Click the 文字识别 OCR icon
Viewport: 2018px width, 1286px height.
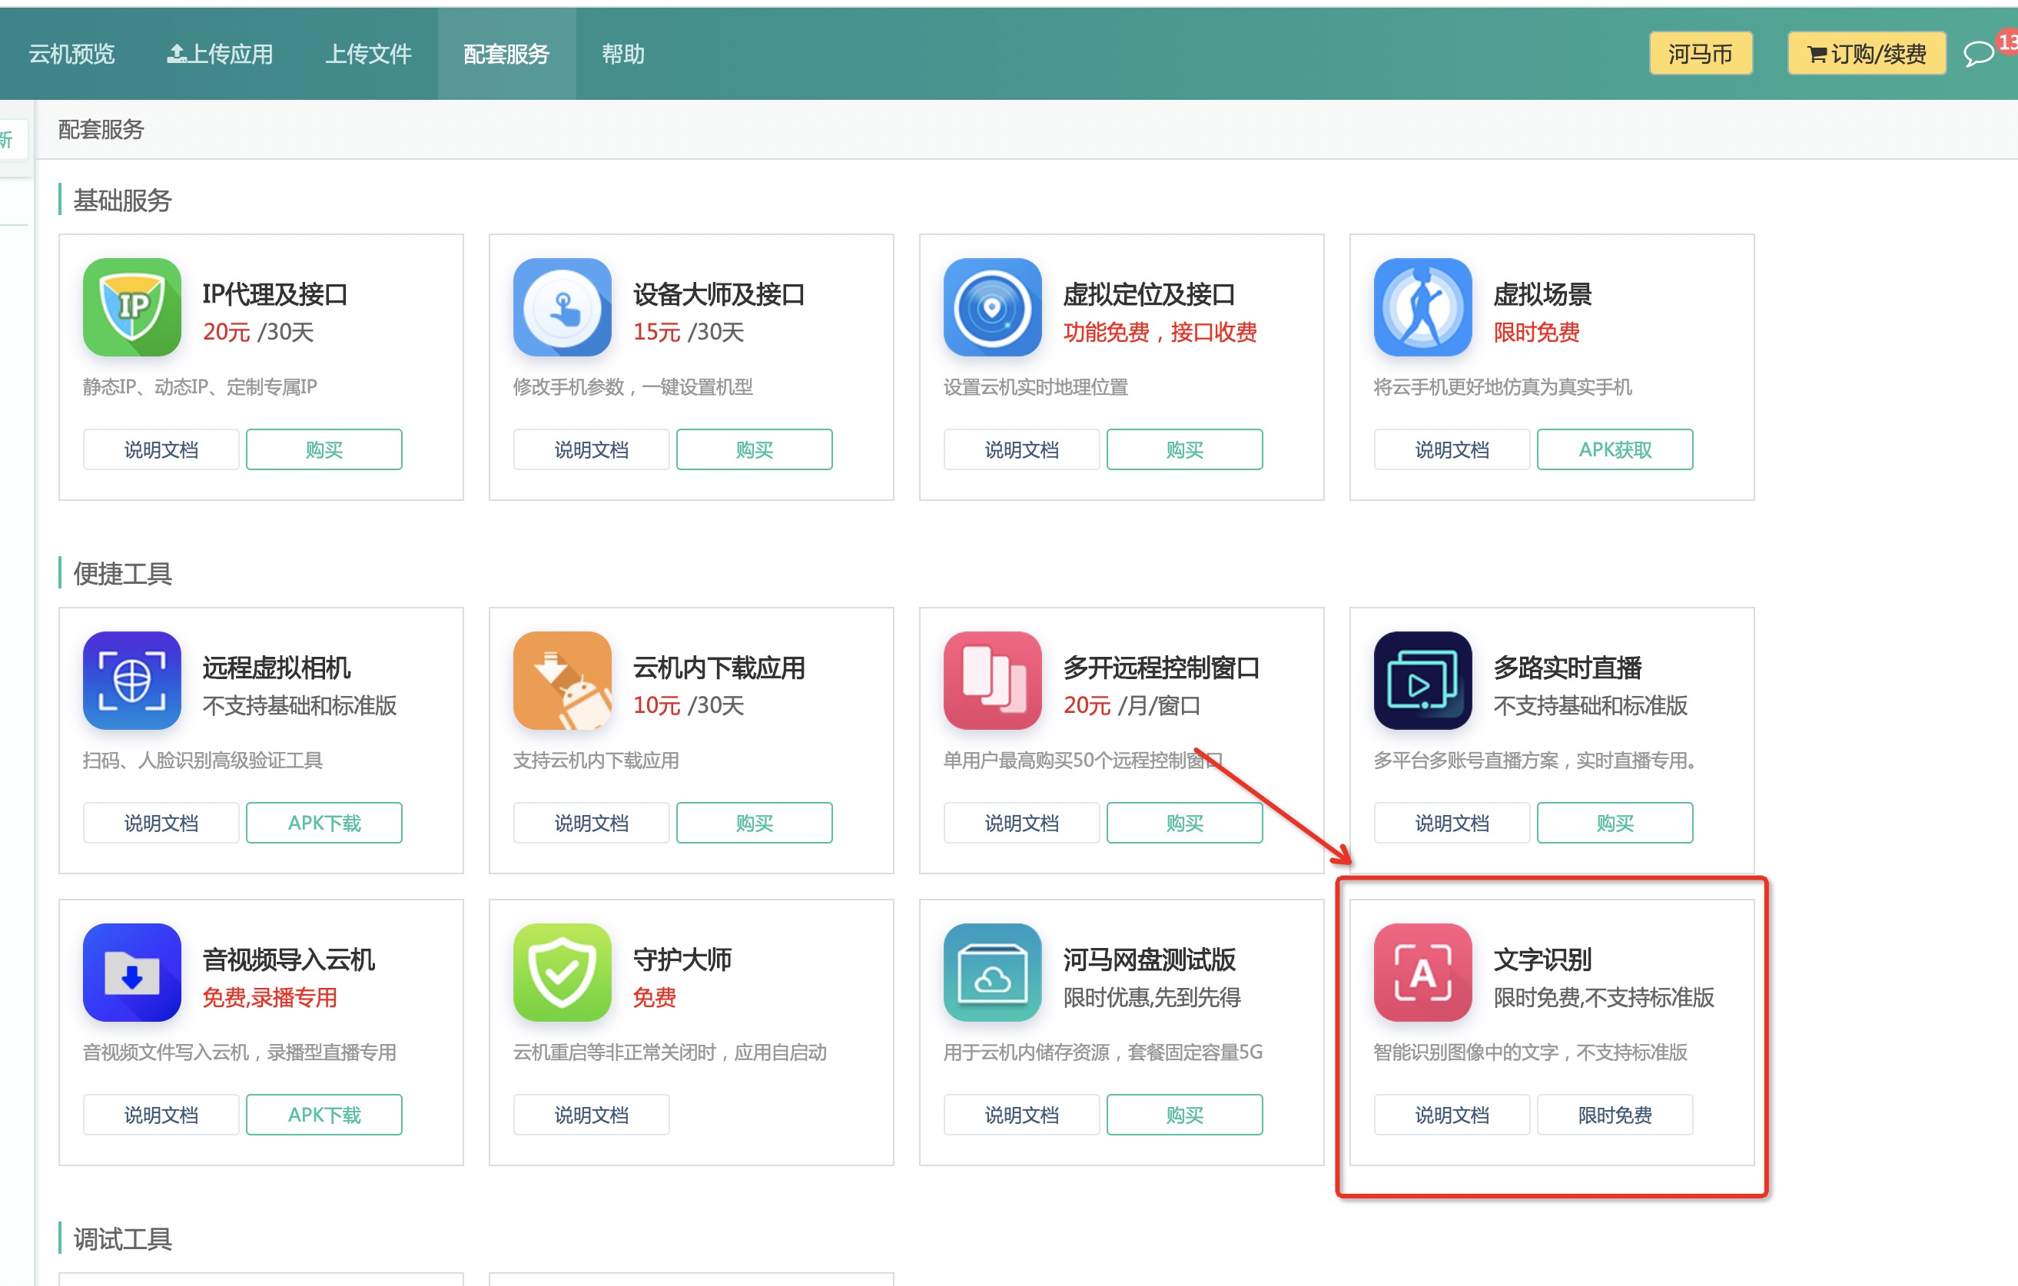[1422, 973]
